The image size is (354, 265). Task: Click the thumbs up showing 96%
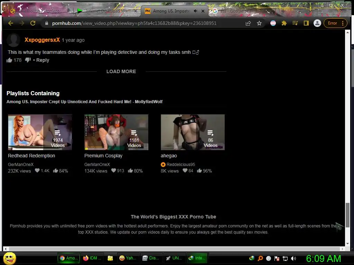199,170
